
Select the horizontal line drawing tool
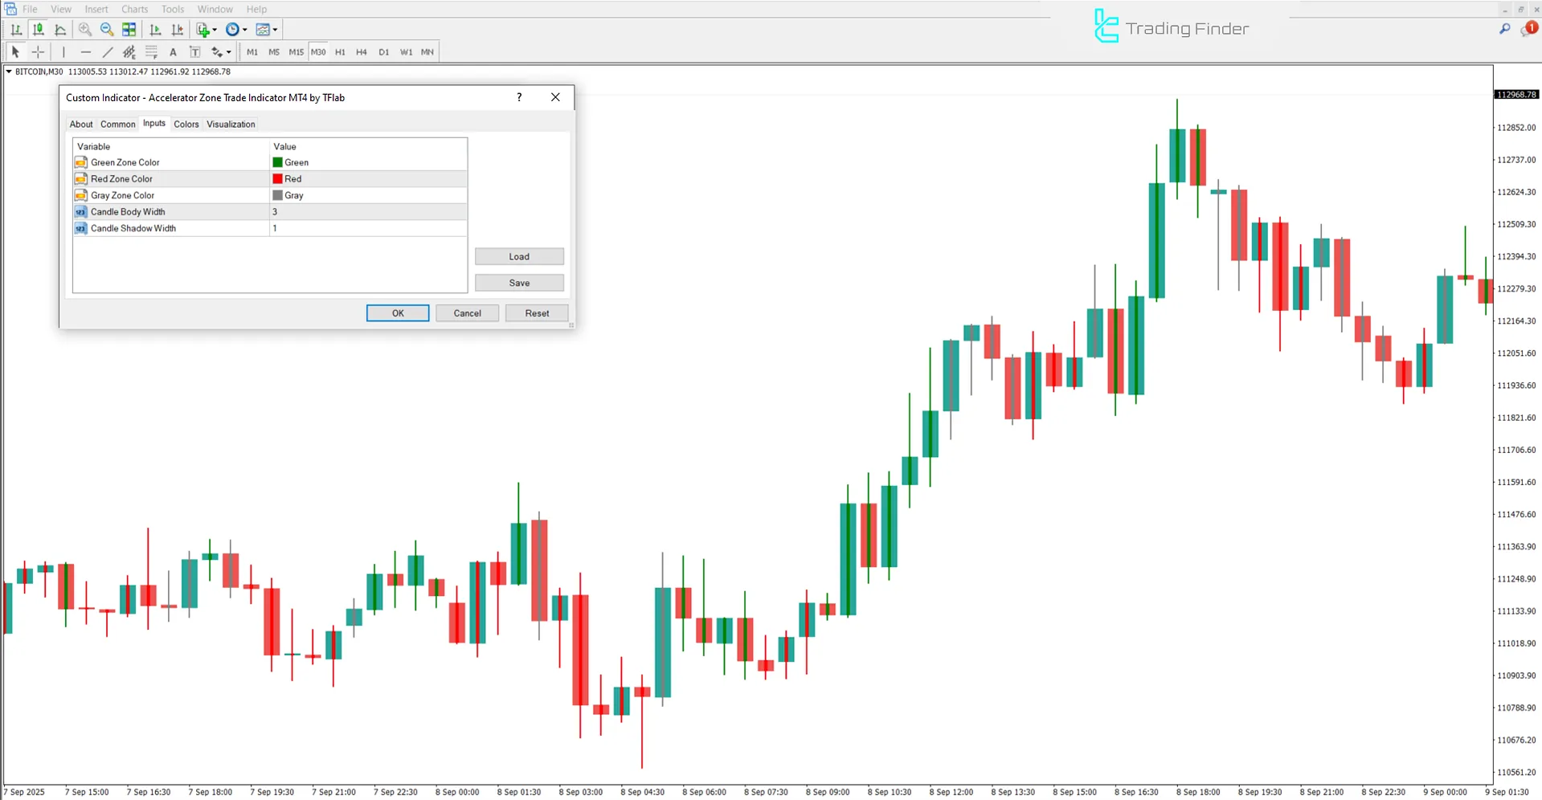point(86,51)
